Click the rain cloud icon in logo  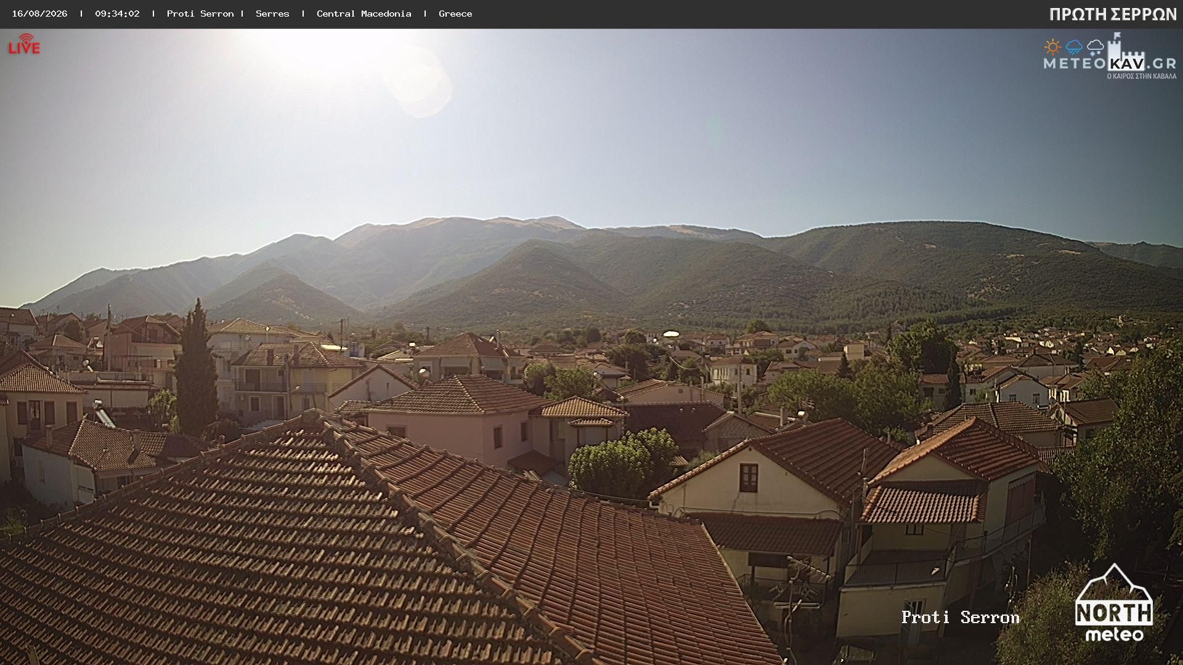click(1074, 47)
